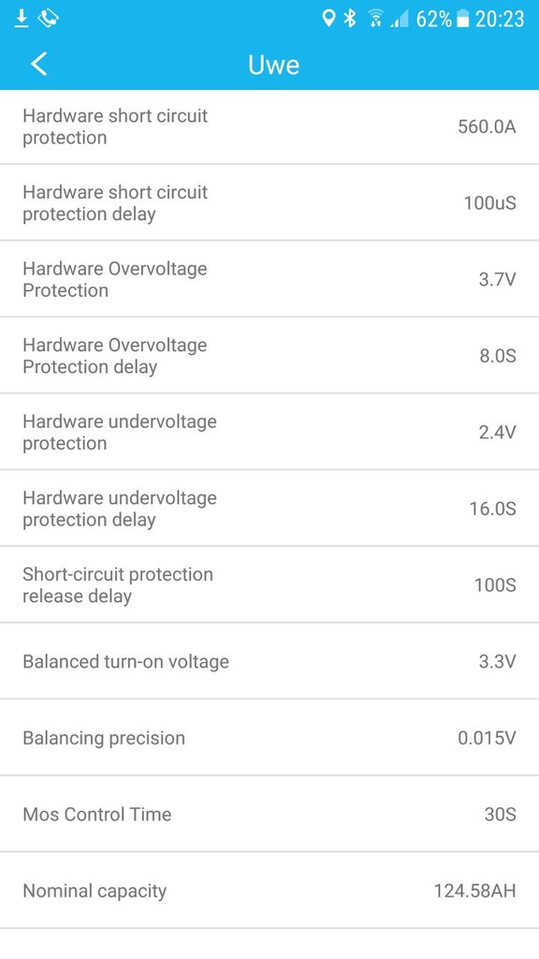Open Hardware short circuit protection setting
This screenshot has width=539, height=959.
click(x=269, y=126)
